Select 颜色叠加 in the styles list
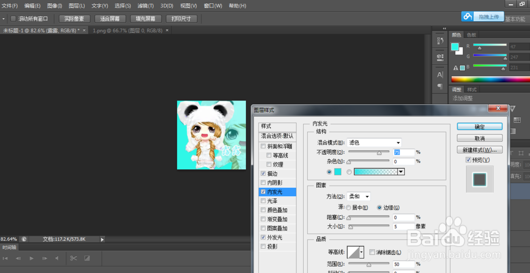This screenshot has height=273, width=530. pyautogui.click(x=278, y=210)
